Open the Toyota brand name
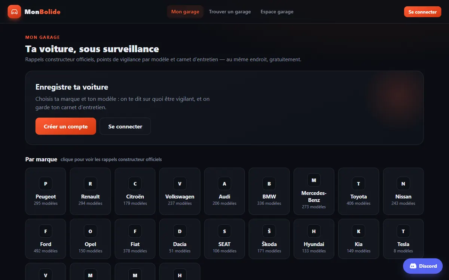Viewport: 449px width, 280px height. (358, 197)
